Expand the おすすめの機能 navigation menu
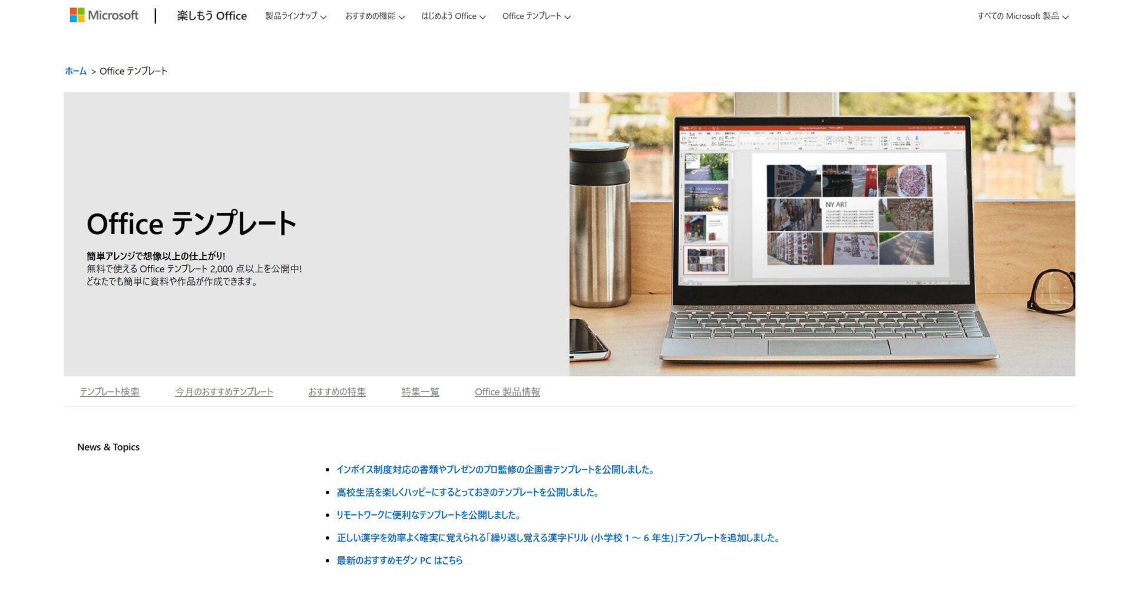 [x=374, y=16]
